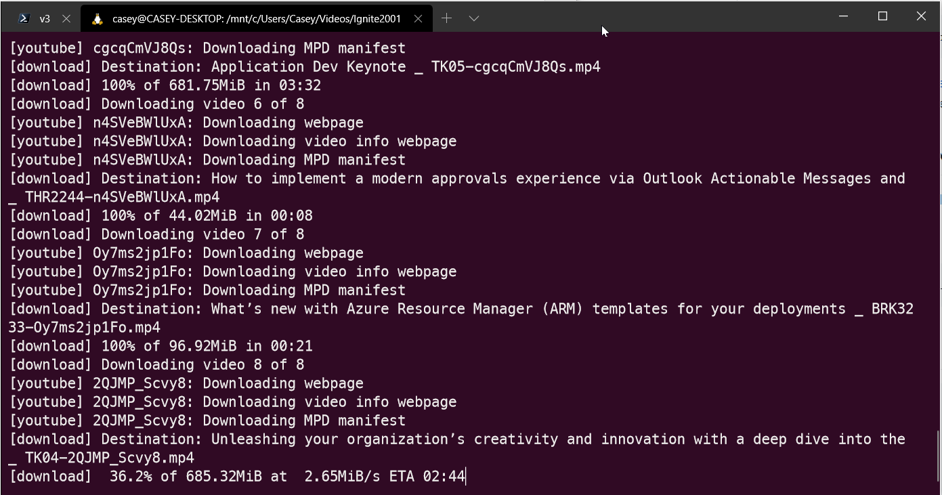Screen dimensions: 942x495
Task: Click the THR2244-n4SVeBWlUxA.mp4 filename text
Action: click(x=122, y=197)
